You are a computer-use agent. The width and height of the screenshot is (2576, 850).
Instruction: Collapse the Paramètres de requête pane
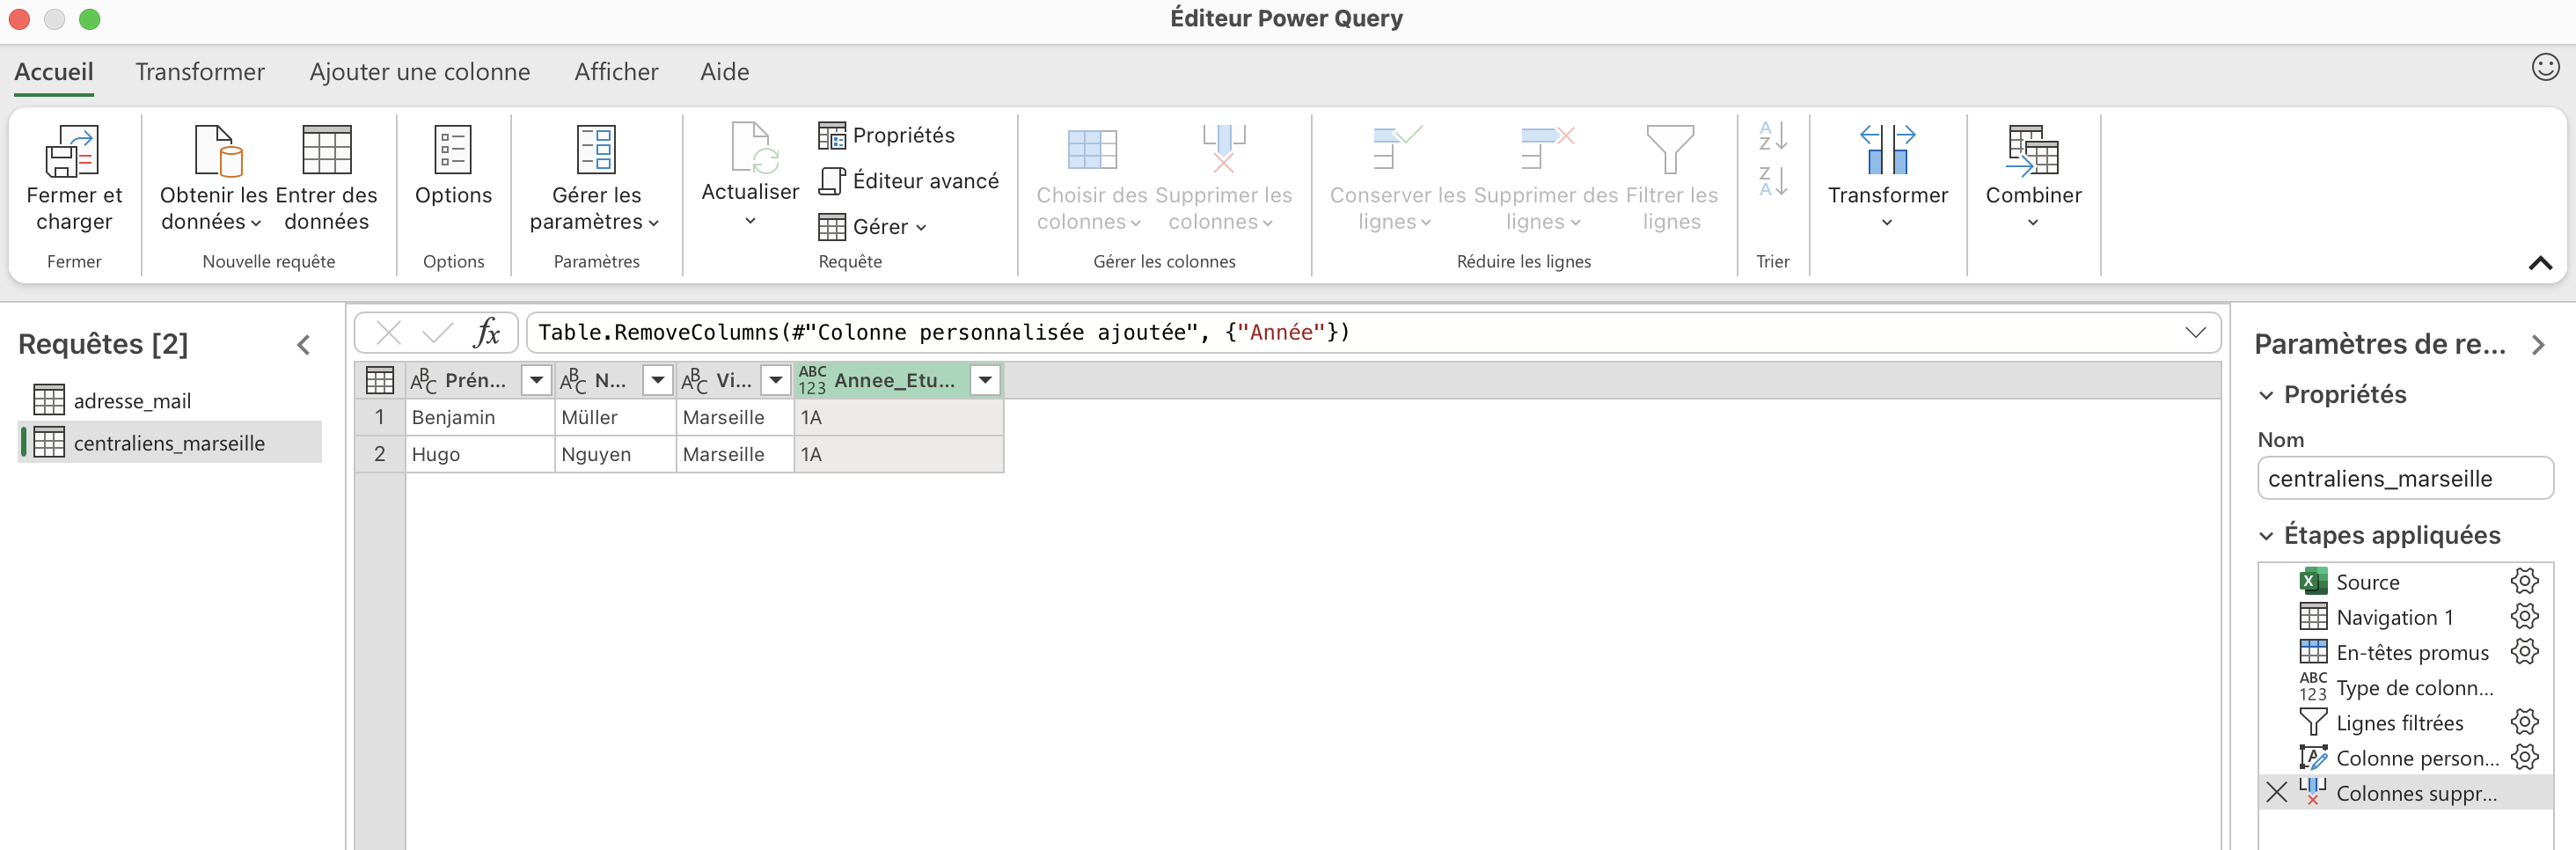[x=2538, y=345]
